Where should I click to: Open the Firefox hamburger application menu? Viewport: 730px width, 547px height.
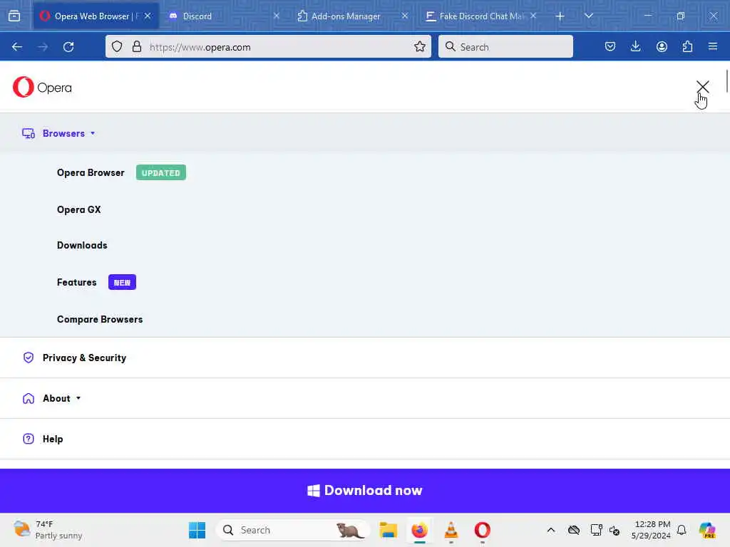click(x=713, y=46)
